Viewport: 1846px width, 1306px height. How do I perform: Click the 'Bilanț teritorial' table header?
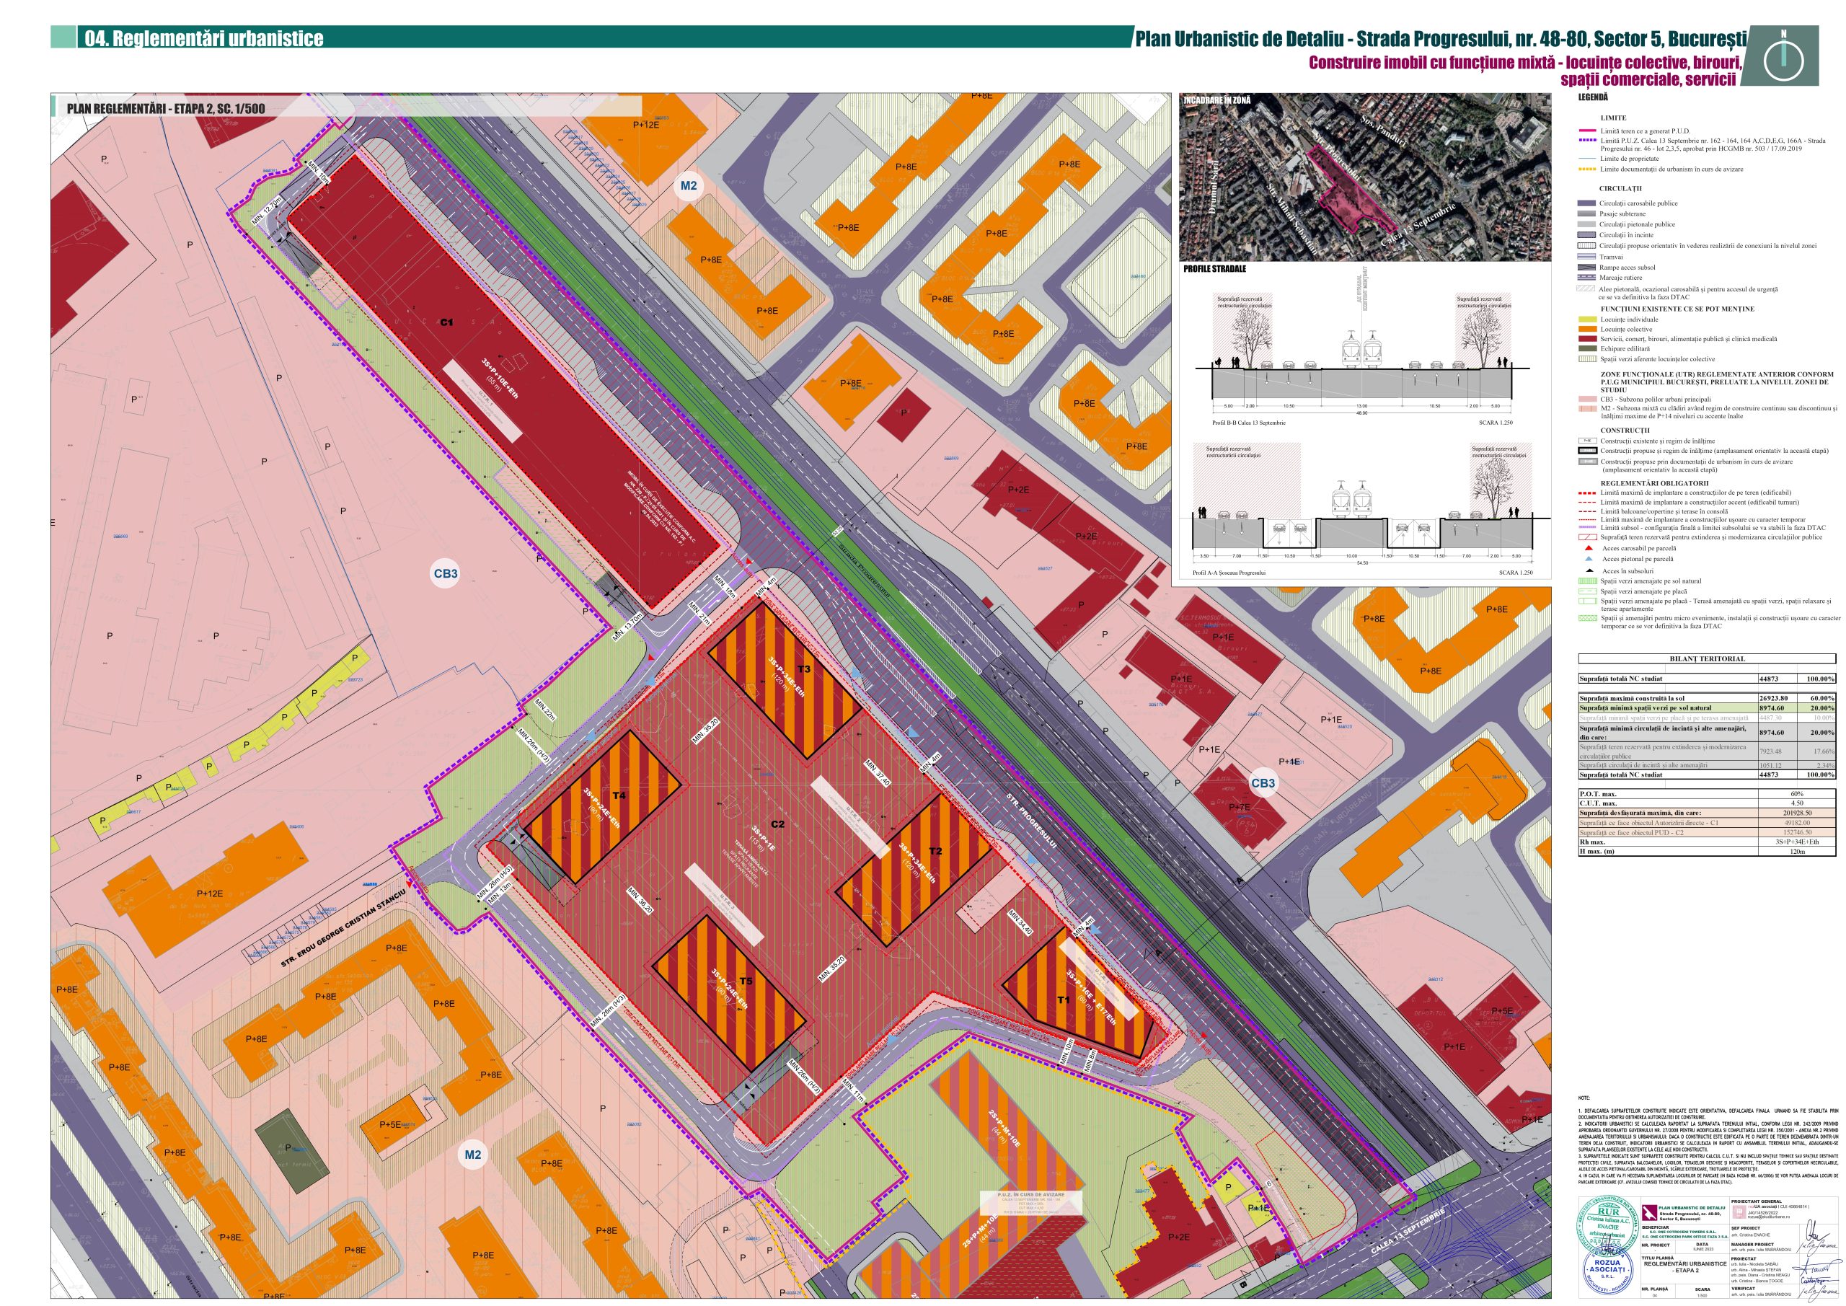tap(1707, 658)
